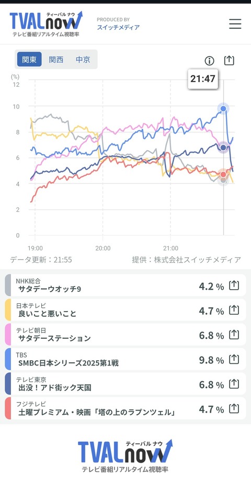Click the footer TVALnow logo
251x481 pixels.
click(x=125, y=455)
